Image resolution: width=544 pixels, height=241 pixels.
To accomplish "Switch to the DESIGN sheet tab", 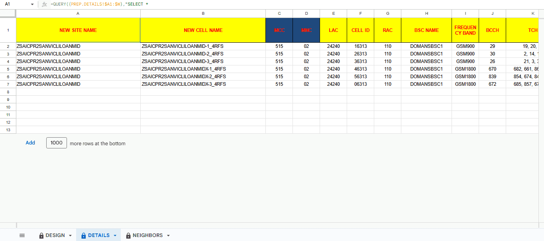I will click(x=55, y=235).
